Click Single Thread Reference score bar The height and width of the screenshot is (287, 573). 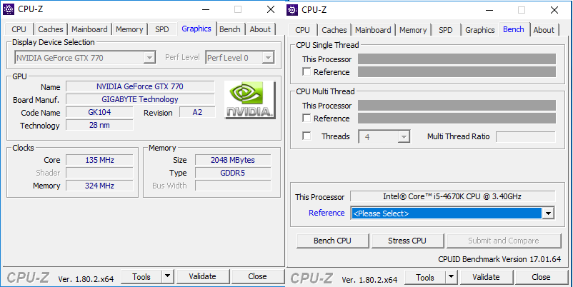[x=457, y=71]
